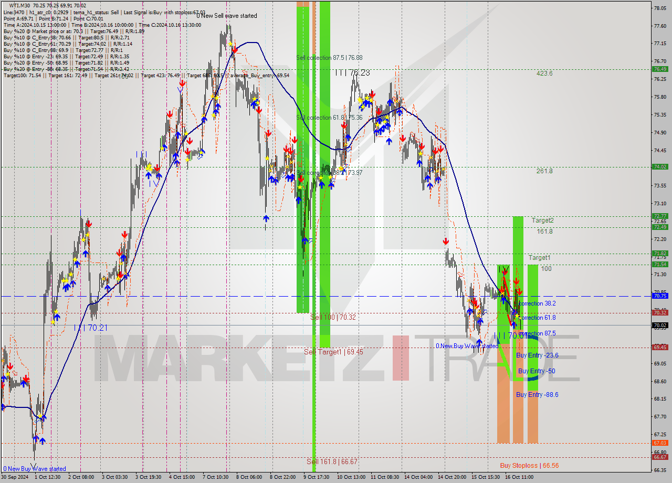Screen dimensions: 672x483
Task: Click the 68.15 price axis value
Action: (x=660, y=398)
